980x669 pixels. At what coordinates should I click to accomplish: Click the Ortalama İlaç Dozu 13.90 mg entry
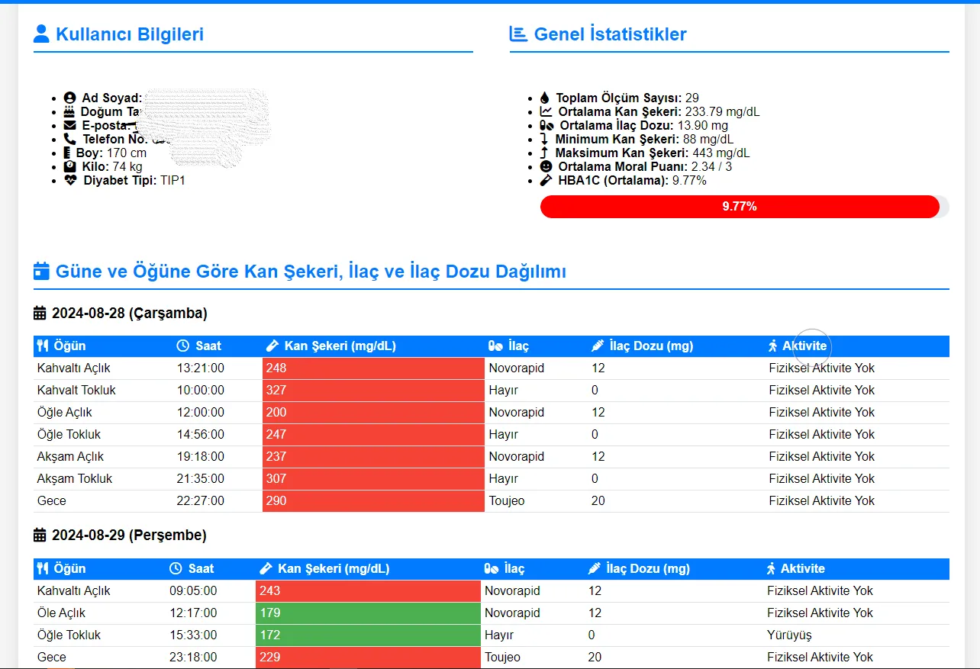click(x=633, y=125)
